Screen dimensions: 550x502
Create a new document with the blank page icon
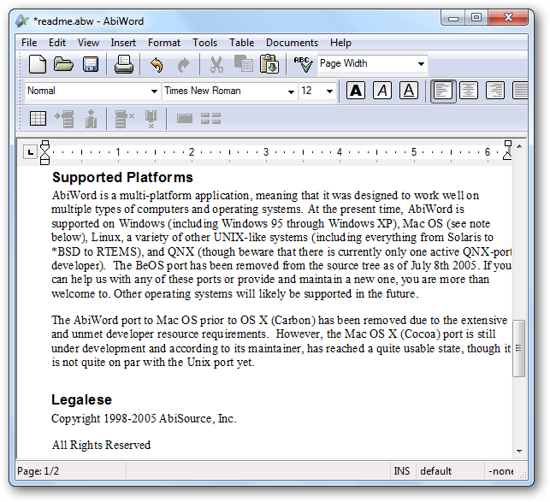click(37, 64)
